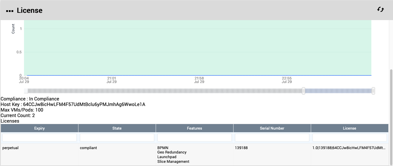The width and height of the screenshot is (393, 166).
Task: Click the three-dot icon beside License title
Action: (10, 11)
